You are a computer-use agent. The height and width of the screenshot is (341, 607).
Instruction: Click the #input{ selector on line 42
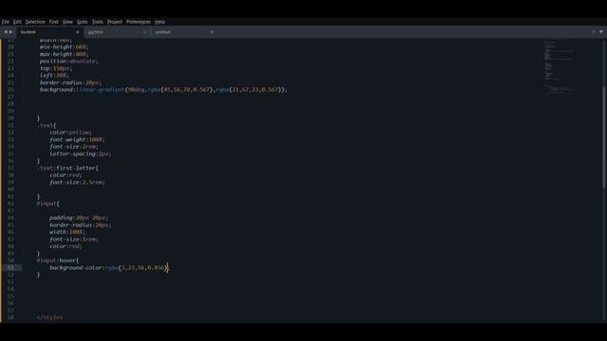[x=48, y=204]
